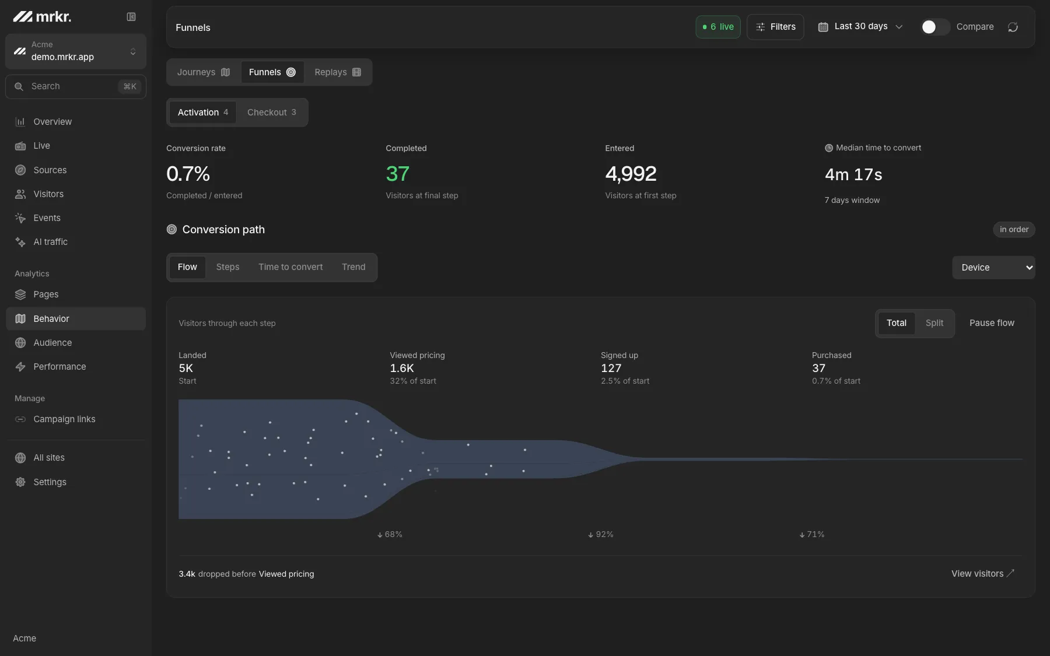
Task: Select the Activation funnel tab
Action: click(x=203, y=113)
